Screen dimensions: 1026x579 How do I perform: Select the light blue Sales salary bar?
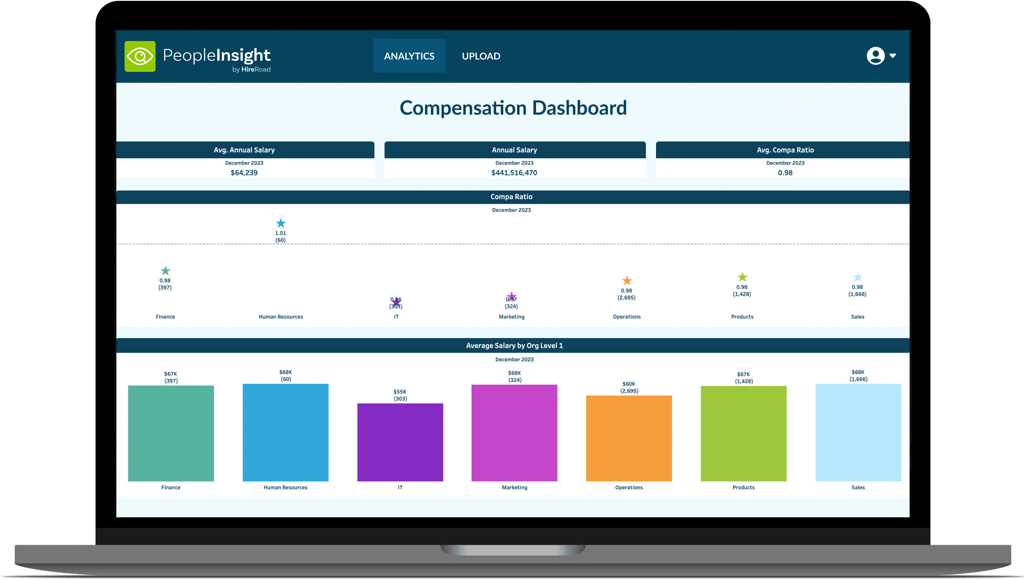point(858,432)
